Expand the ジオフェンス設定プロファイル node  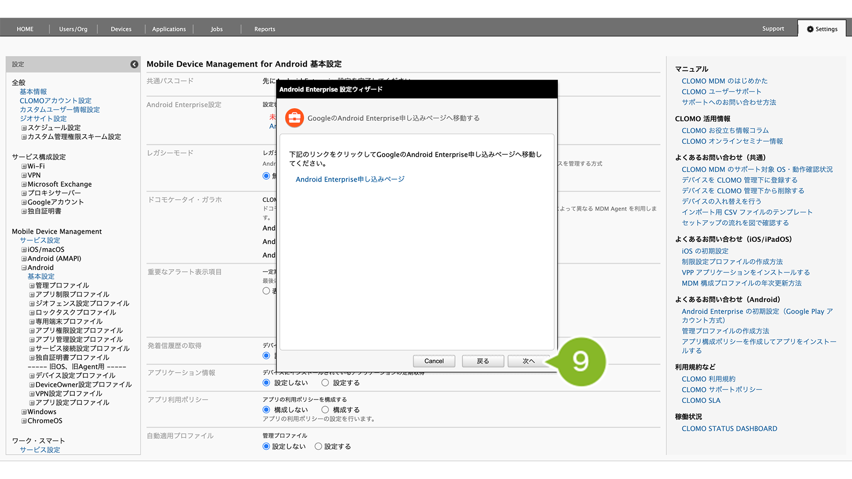click(32, 304)
